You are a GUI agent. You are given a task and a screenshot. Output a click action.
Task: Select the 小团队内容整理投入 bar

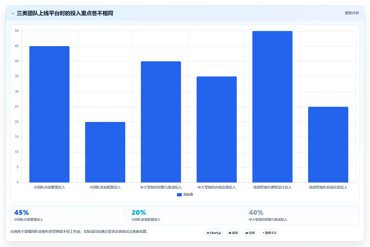point(49,114)
